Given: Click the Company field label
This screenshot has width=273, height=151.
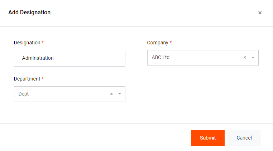Looking at the screenshot, I should (x=158, y=43).
